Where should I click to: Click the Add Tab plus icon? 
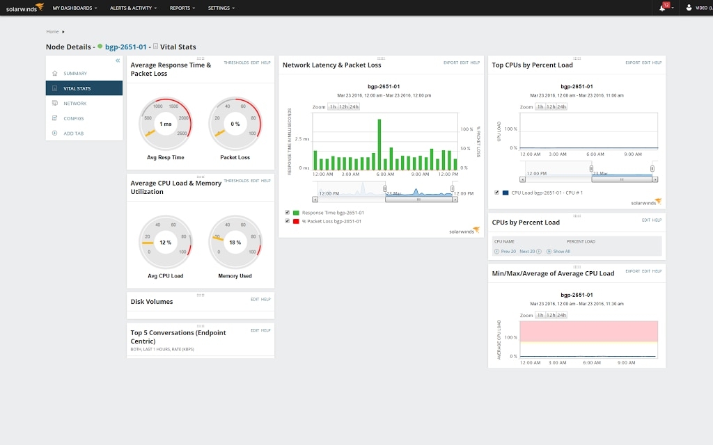54,133
